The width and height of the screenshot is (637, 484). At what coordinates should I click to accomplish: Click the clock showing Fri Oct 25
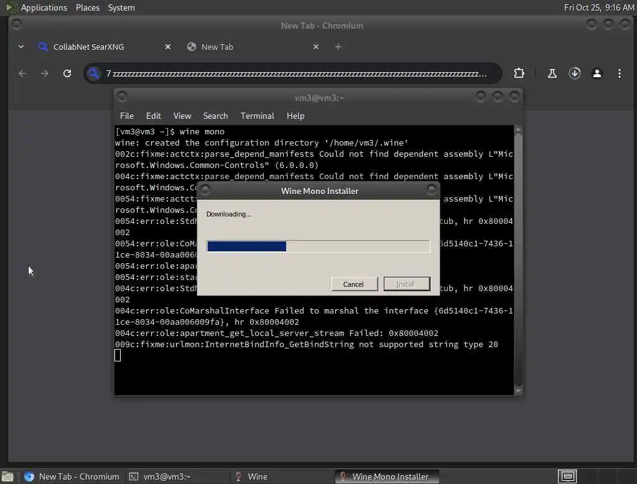click(x=599, y=7)
